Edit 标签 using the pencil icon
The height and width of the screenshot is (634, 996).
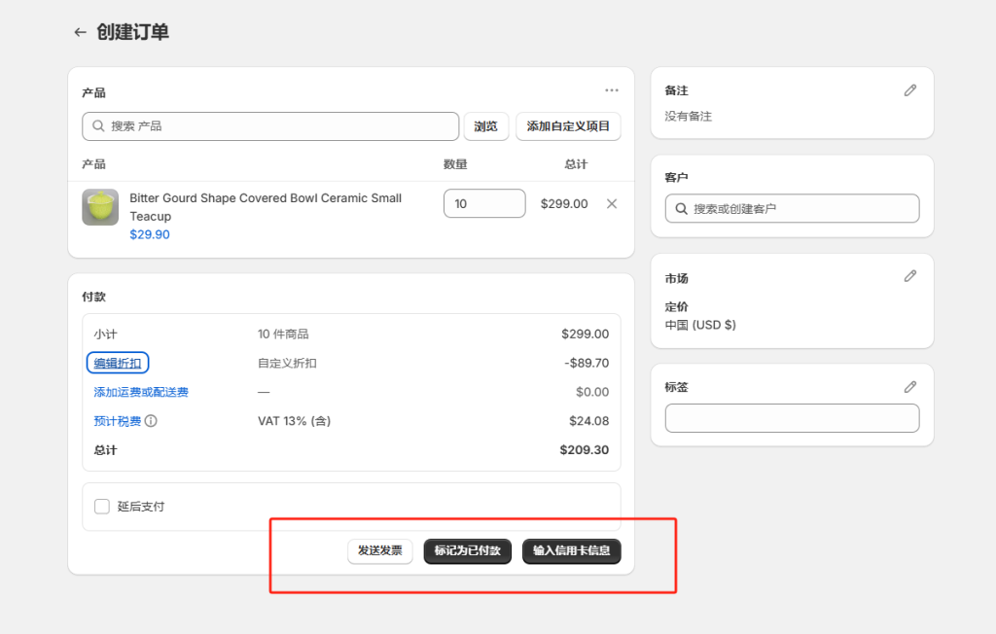click(x=909, y=386)
